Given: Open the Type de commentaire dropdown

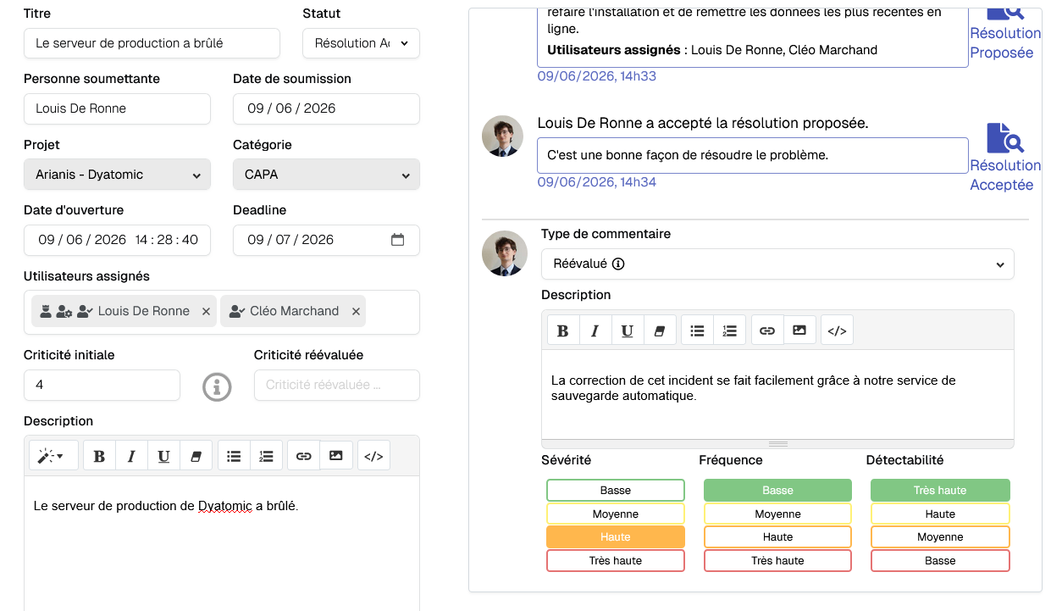Looking at the screenshot, I should [777, 264].
